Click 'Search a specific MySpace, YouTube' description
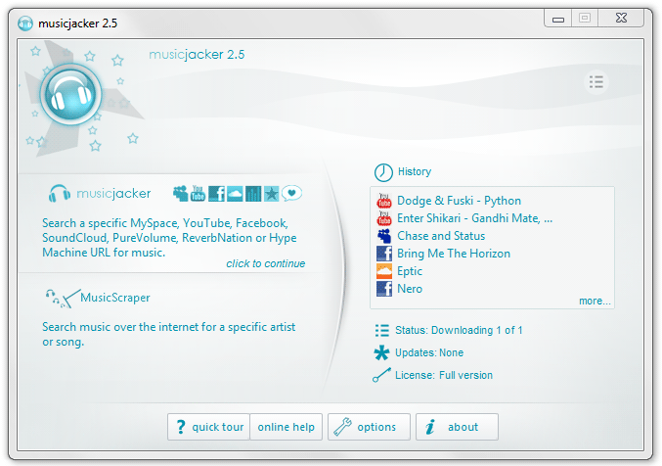Screen dimensions: 662x466 [x=169, y=238]
